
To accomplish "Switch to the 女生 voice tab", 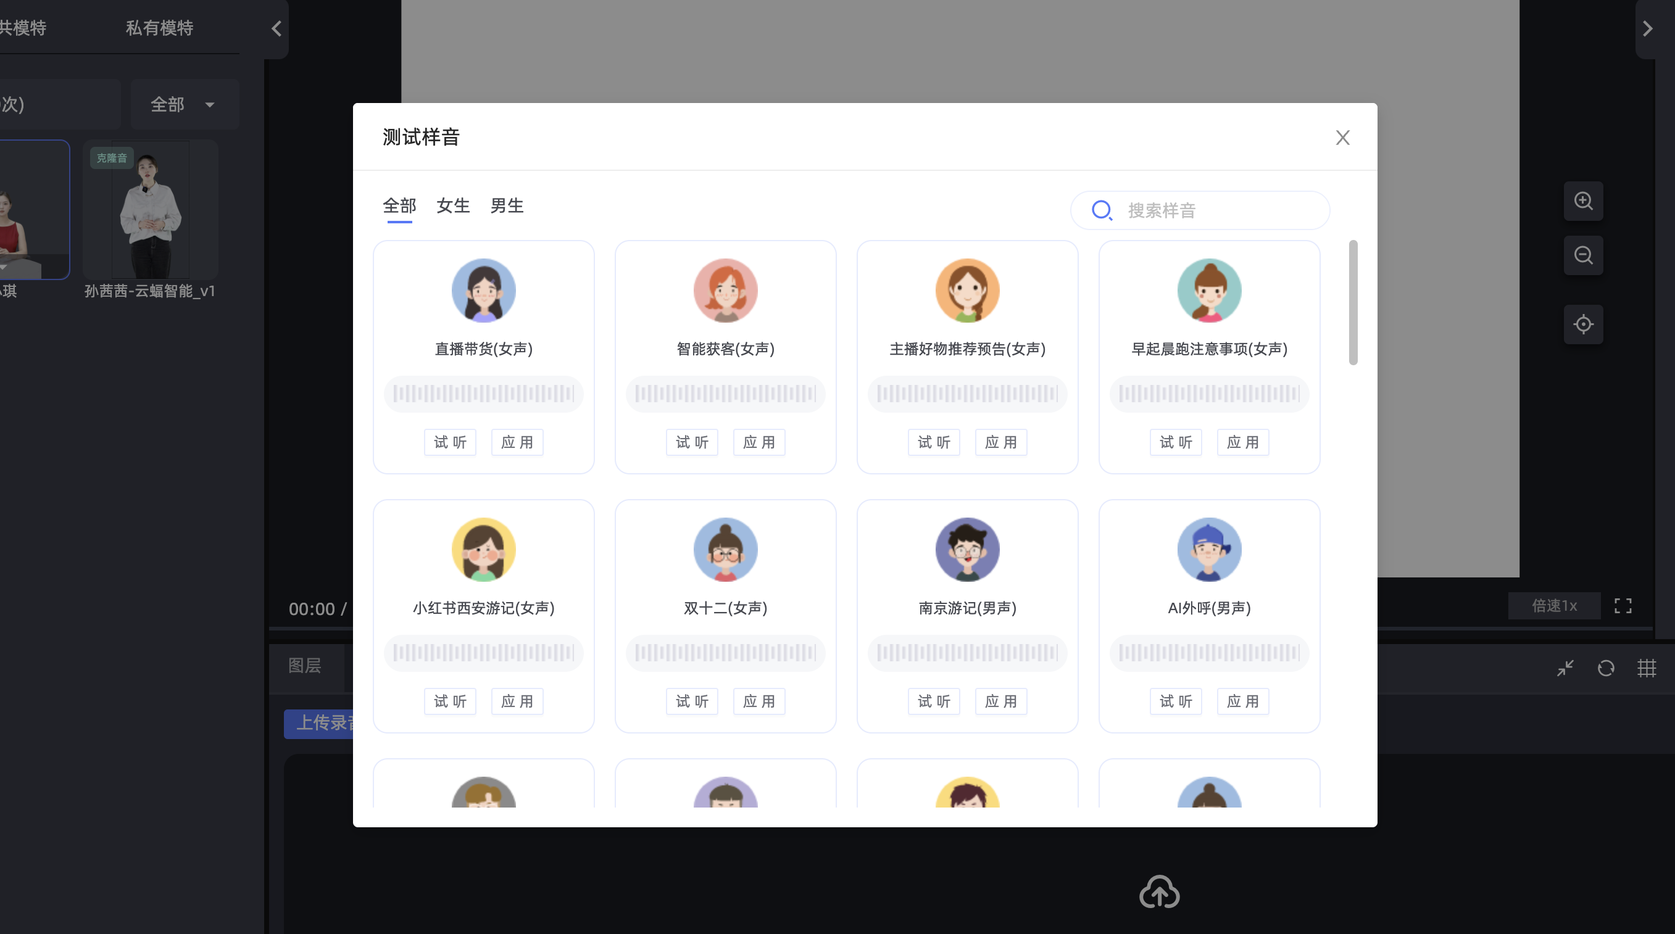I will [452, 206].
